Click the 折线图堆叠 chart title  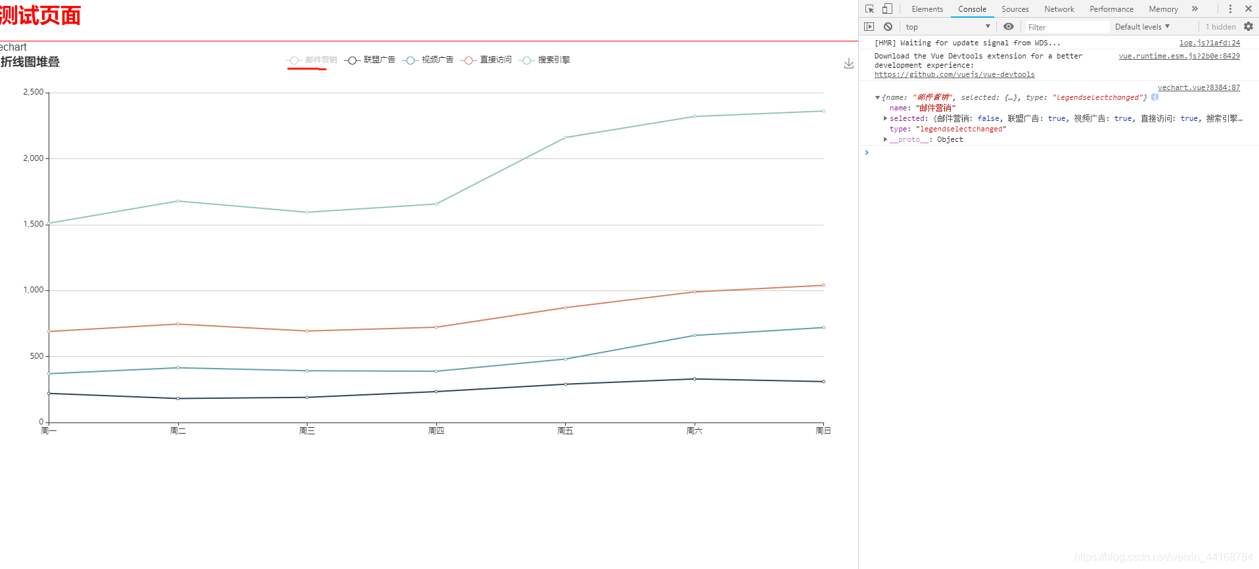[x=30, y=62]
